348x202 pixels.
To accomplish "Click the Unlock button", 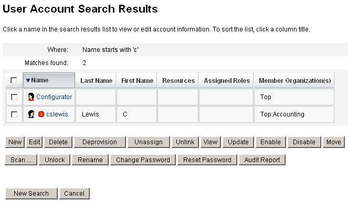I will [x=55, y=160].
